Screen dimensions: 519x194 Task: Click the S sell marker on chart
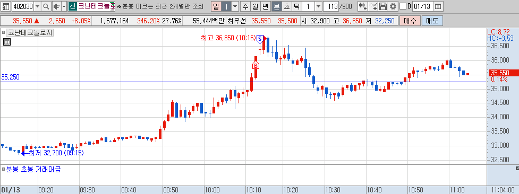pyautogui.click(x=260, y=39)
